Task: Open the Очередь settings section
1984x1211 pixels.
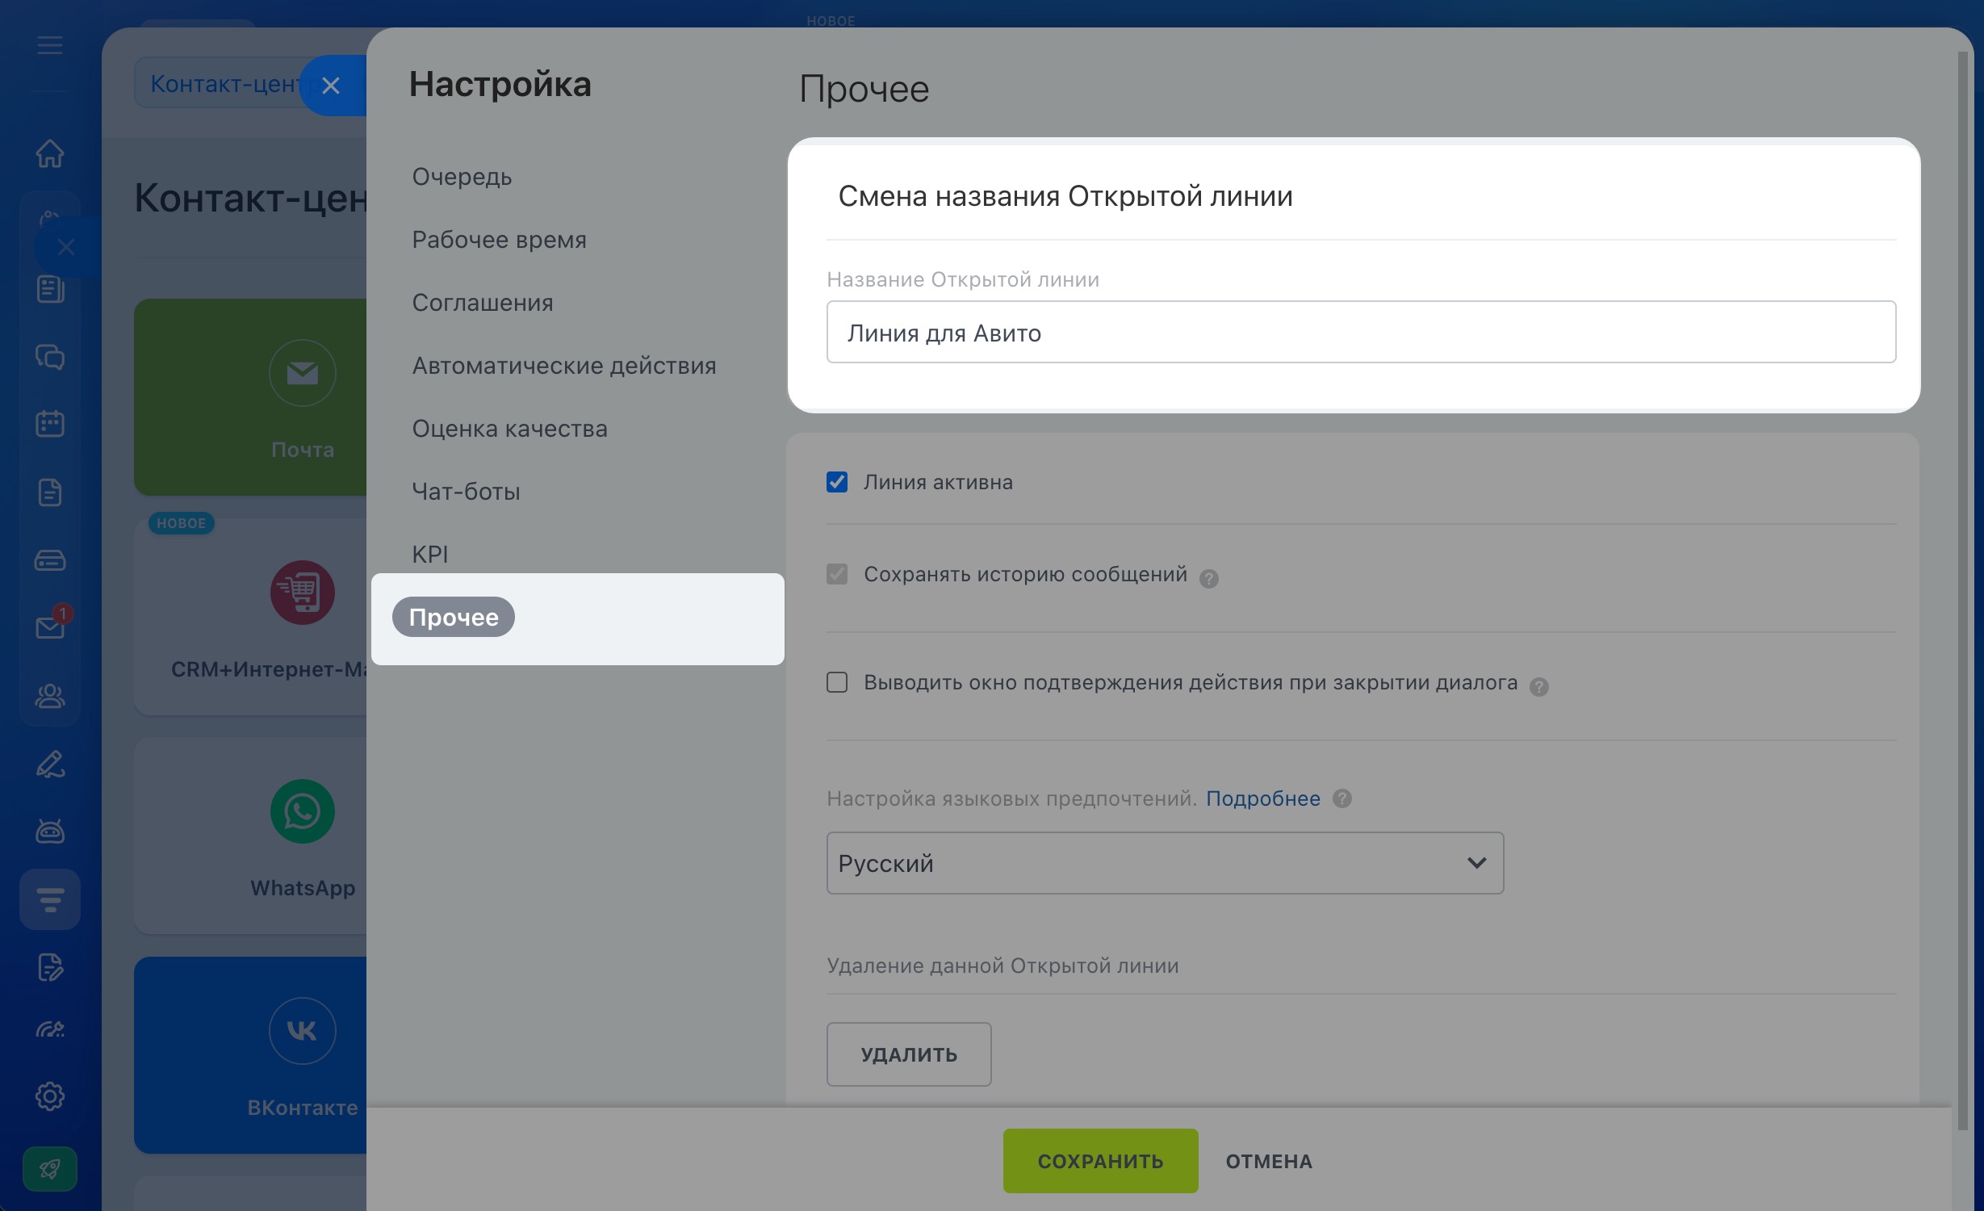Action: pyautogui.click(x=462, y=177)
